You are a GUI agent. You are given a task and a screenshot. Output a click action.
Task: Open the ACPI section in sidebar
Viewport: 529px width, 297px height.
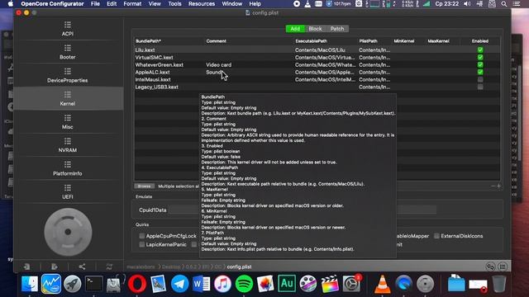tap(68, 29)
